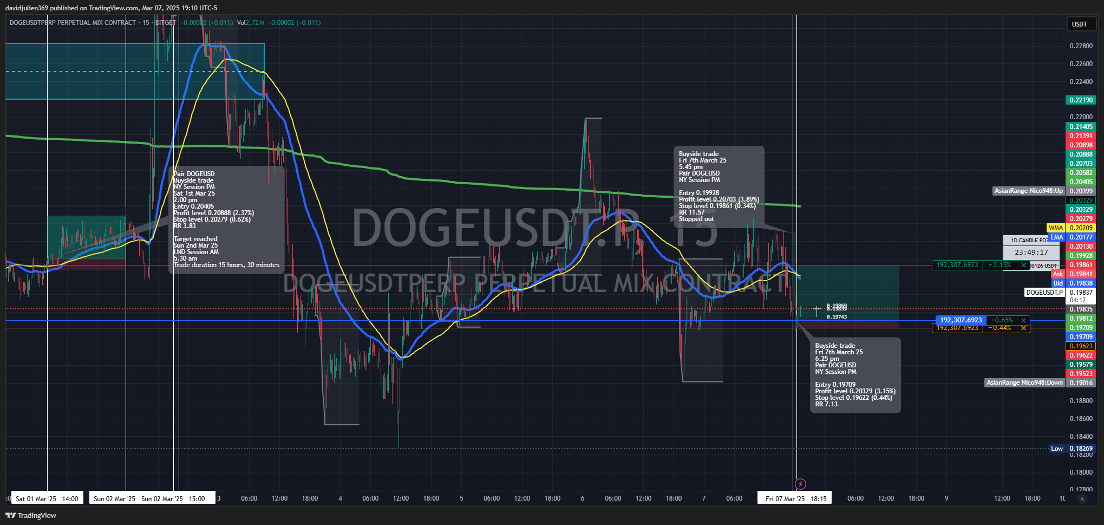Close the blue +0.65% position label

[1023, 320]
